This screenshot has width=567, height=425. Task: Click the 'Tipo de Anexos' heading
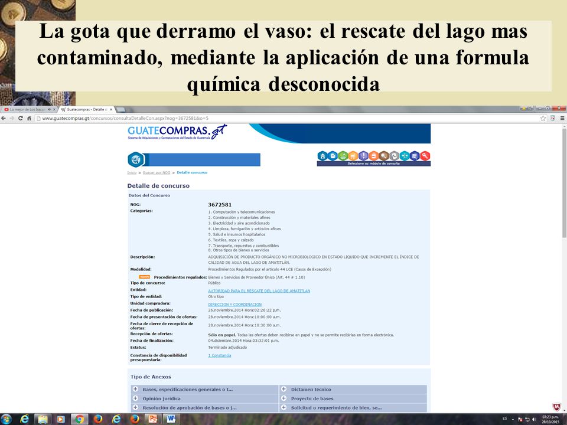[151, 377]
